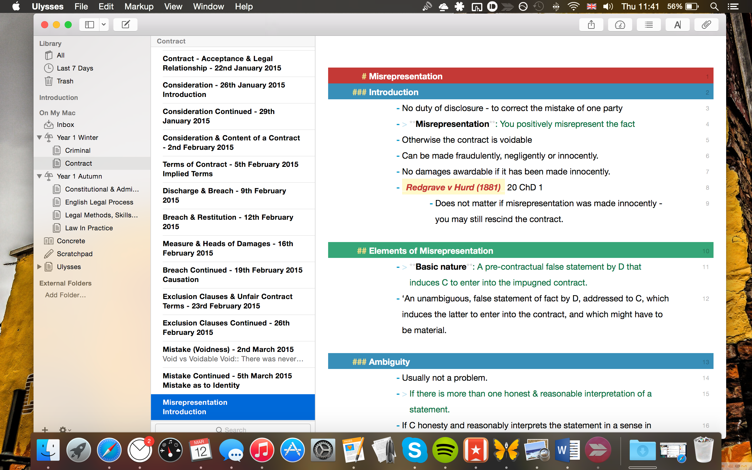Open the view layout dropdown arrow
Viewport: 752px width, 470px height.
click(x=104, y=25)
